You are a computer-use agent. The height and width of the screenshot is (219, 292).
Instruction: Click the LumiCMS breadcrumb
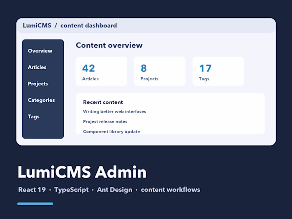pos(37,25)
